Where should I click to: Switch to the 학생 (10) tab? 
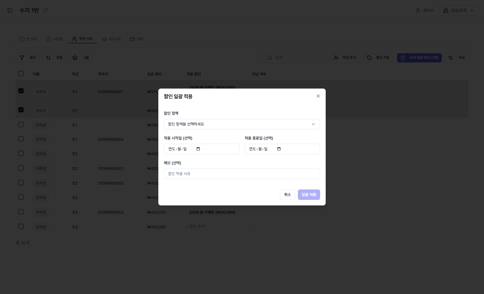tap(82, 39)
